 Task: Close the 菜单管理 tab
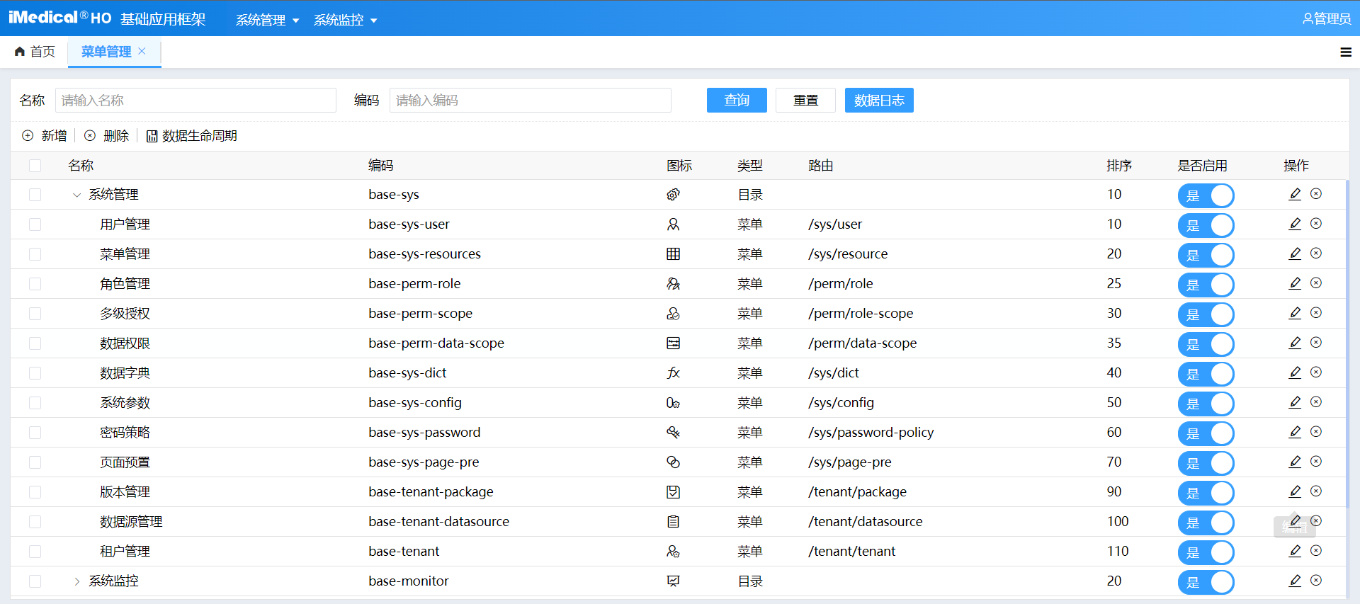[142, 51]
